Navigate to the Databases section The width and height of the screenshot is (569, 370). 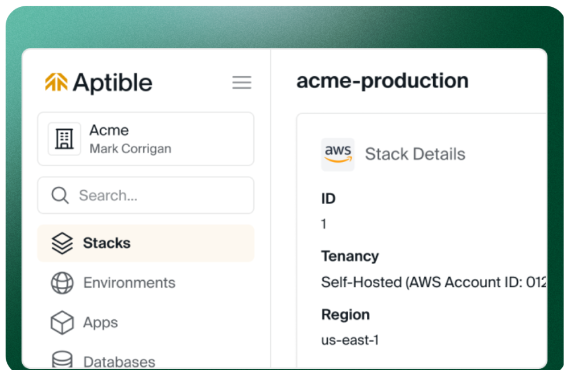click(119, 362)
